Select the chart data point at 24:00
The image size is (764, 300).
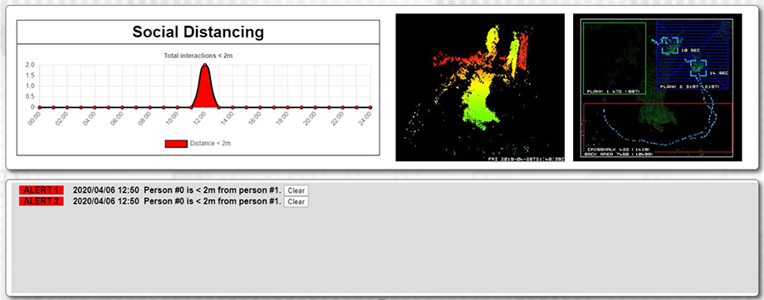[370, 107]
